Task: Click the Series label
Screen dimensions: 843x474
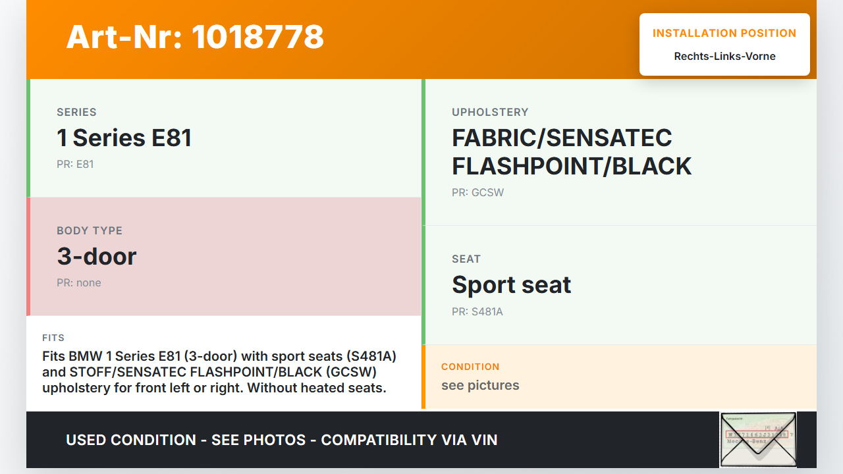Action: point(76,112)
